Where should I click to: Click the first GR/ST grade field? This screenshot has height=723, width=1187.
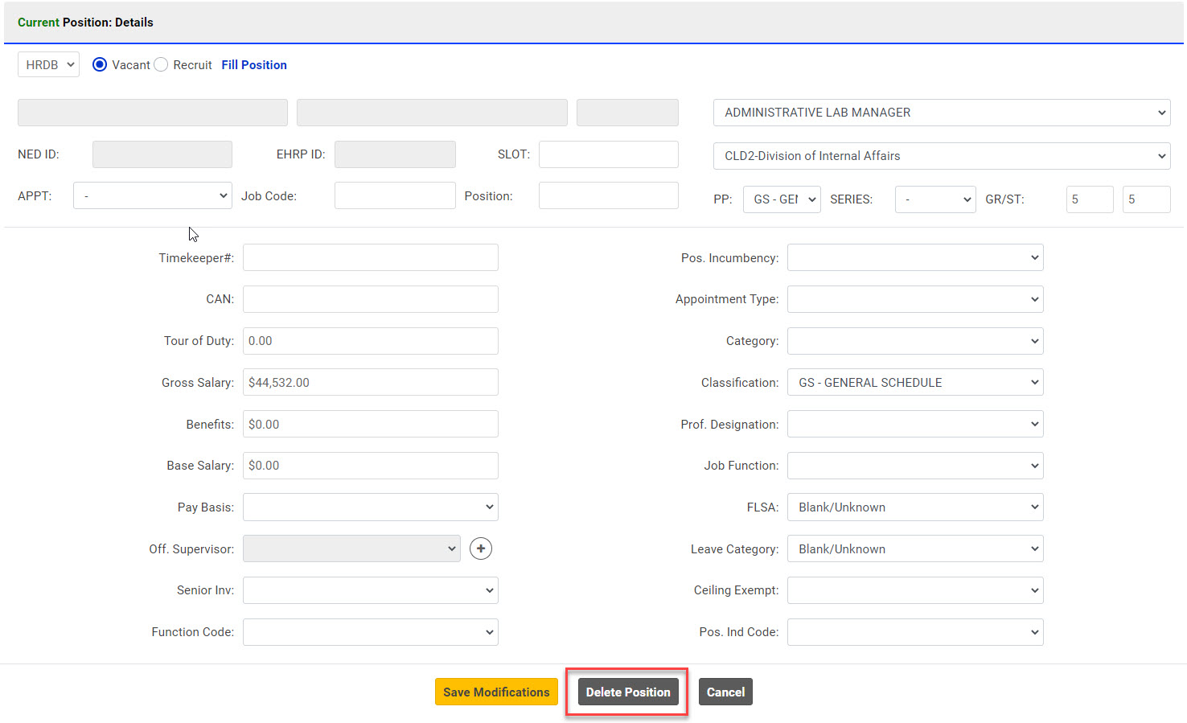click(x=1090, y=199)
